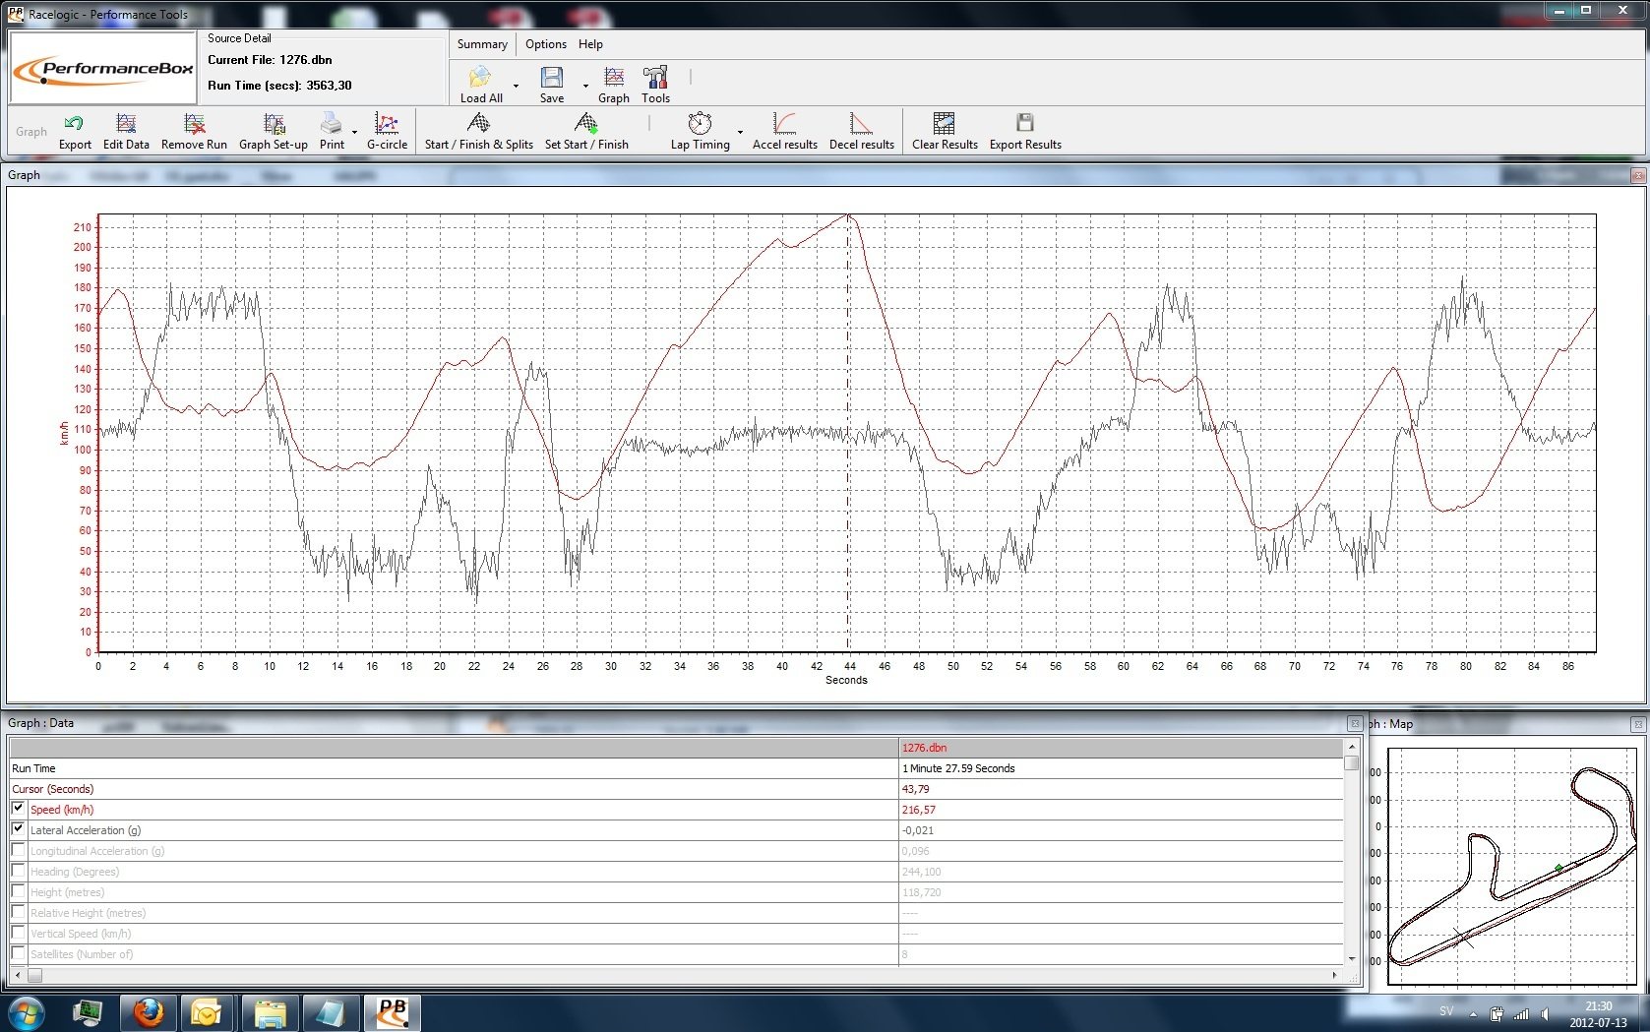The image size is (1650, 1032).
Task: Click Export Results icon
Action: coord(1025,132)
